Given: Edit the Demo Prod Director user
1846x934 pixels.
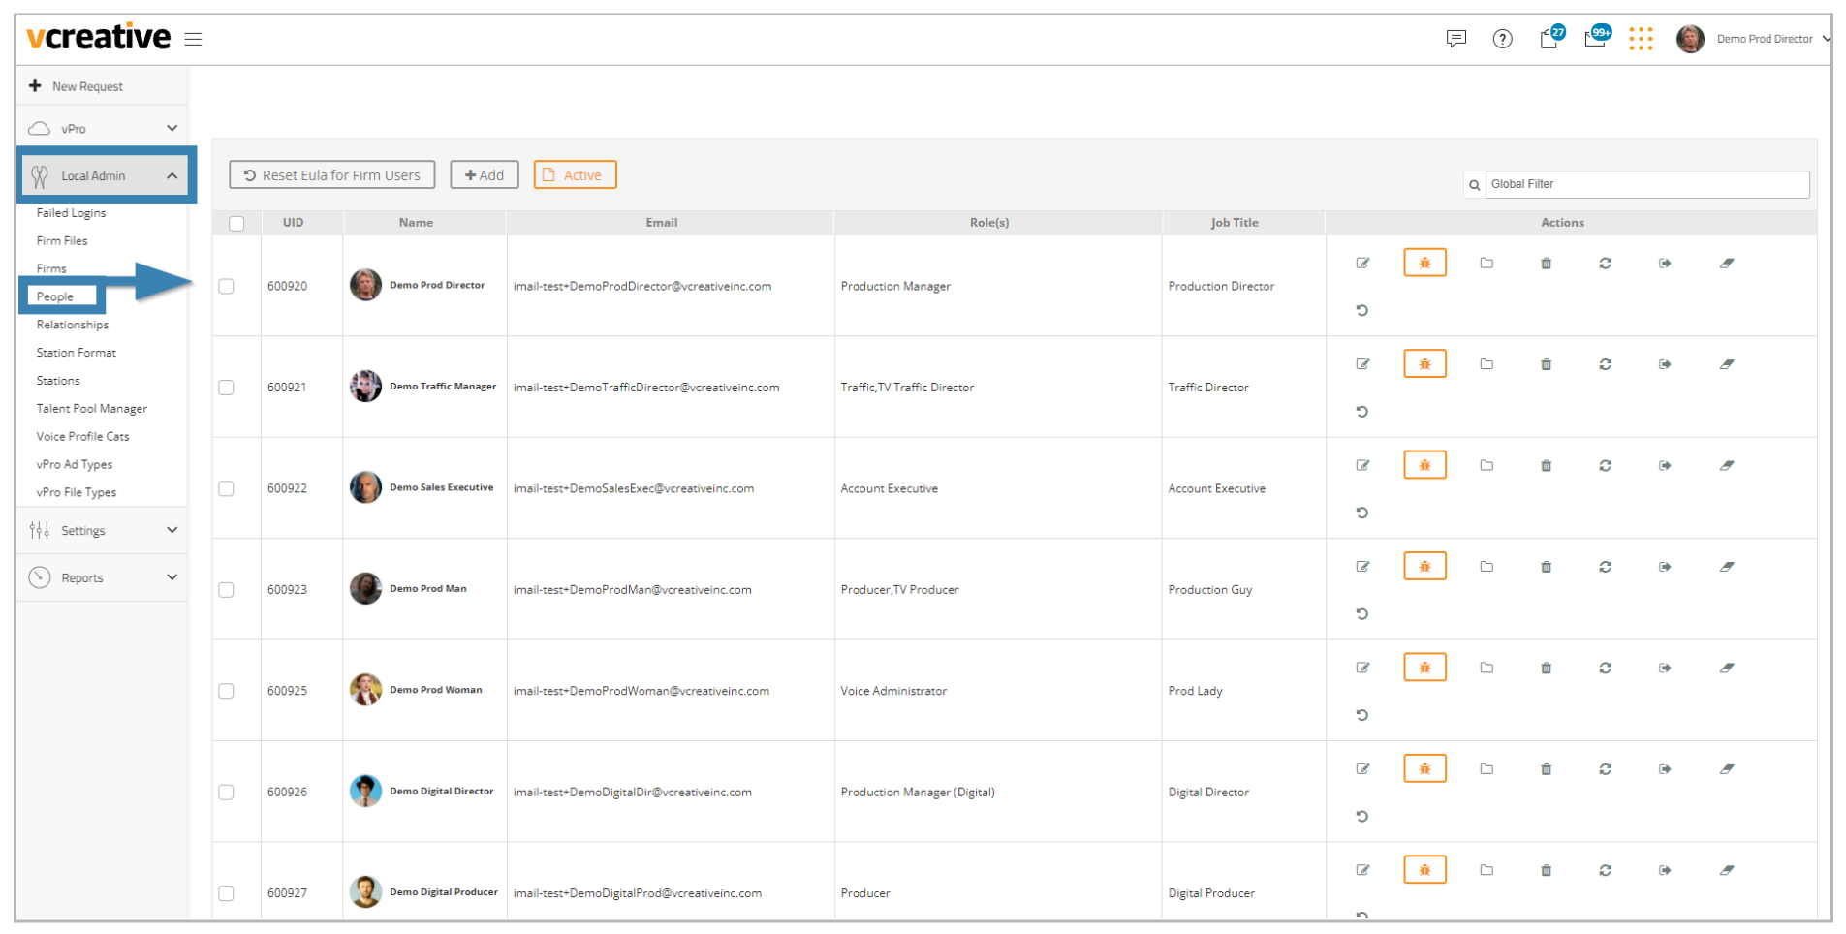Looking at the screenshot, I should [x=1362, y=264].
